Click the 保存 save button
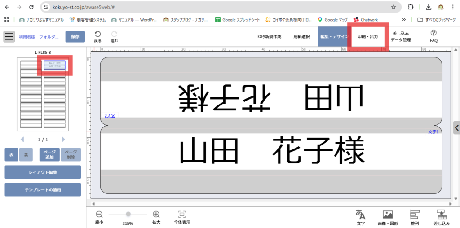 coord(75,36)
